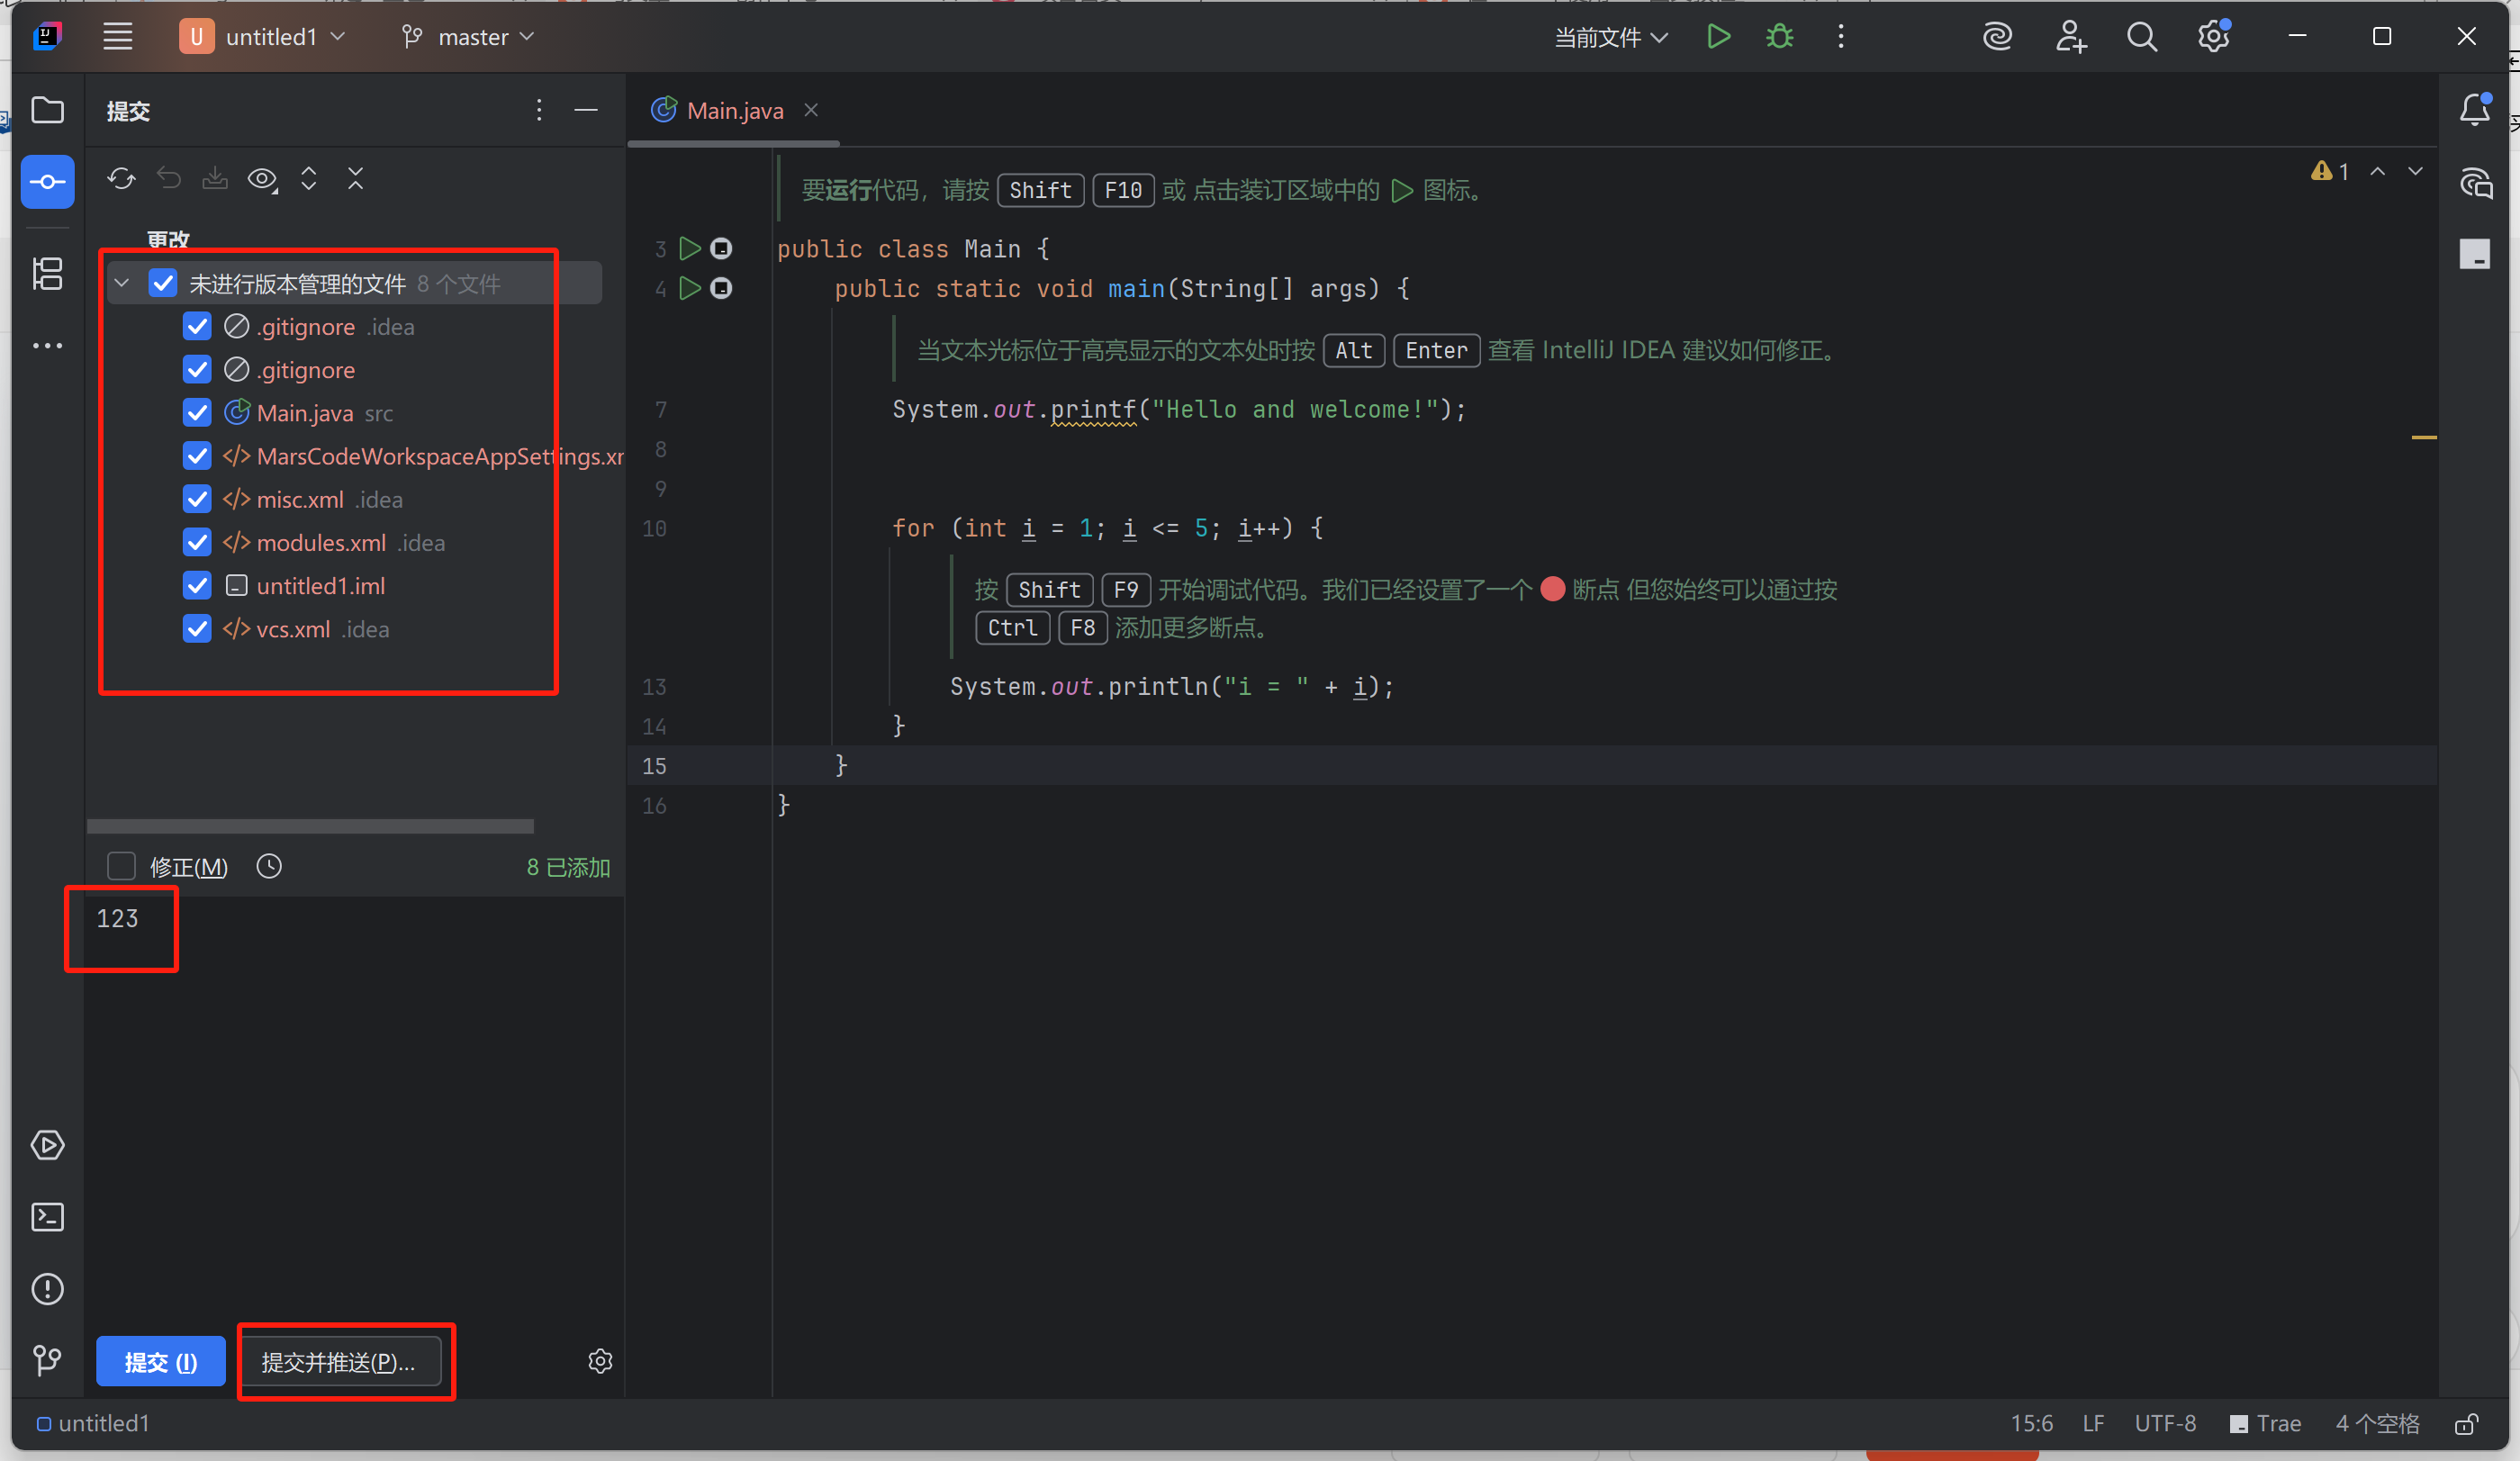Open the Structure tool window
2520x1461 pixels.
[x=47, y=273]
